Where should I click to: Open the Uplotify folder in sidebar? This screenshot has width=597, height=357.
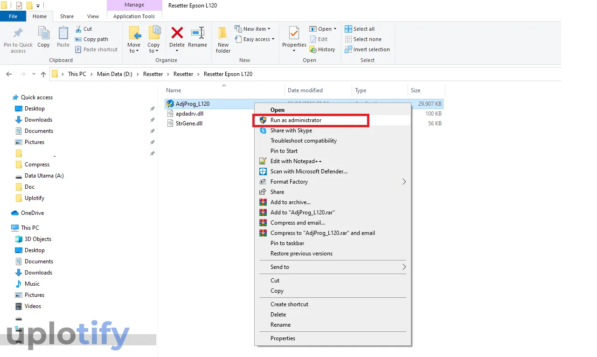coord(34,198)
